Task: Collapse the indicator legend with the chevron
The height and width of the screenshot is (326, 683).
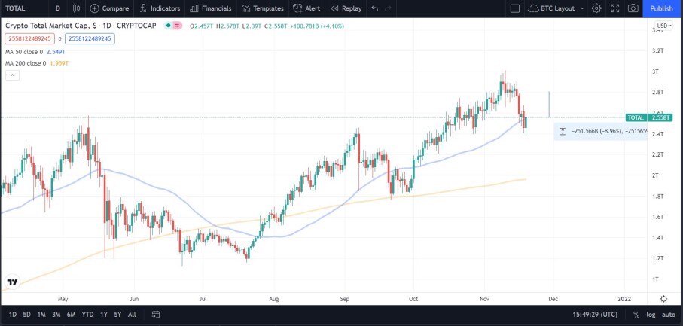Action: point(12,75)
